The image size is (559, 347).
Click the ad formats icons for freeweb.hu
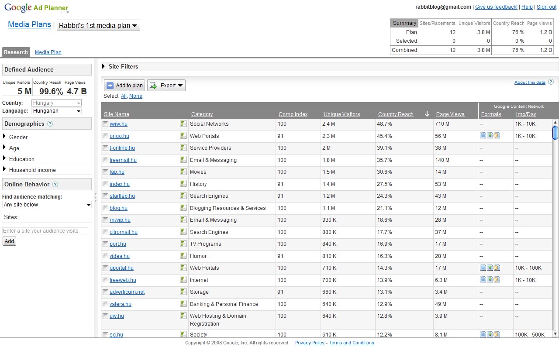(x=490, y=279)
